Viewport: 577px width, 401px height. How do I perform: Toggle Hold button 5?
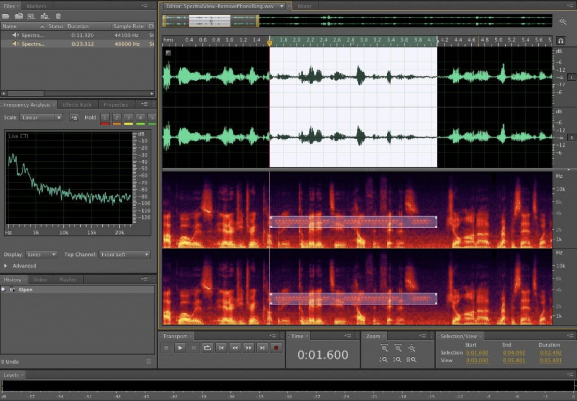(x=152, y=117)
